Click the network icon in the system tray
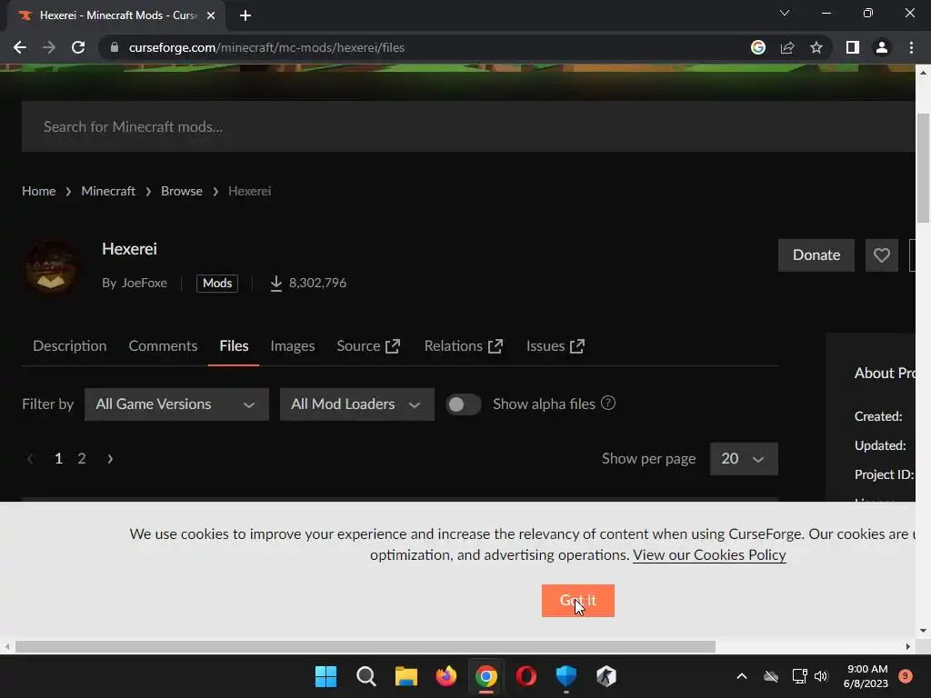The height and width of the screenshot is (698, 931). (x=799, y=676)
